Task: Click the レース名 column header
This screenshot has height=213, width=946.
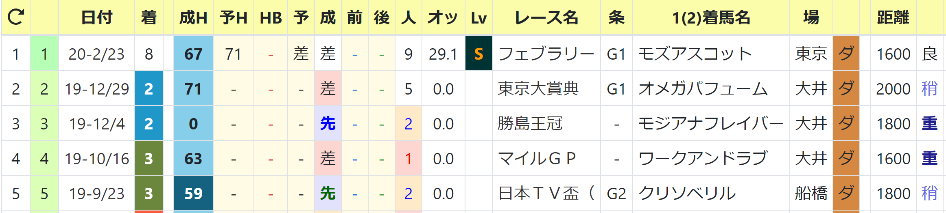Action: tap(546, 17)
